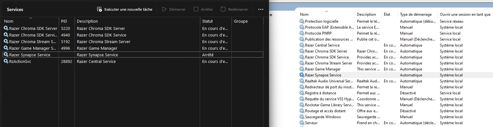
Task: Click gear icon next to Protocole PNRP
Action: click(302, 33)
